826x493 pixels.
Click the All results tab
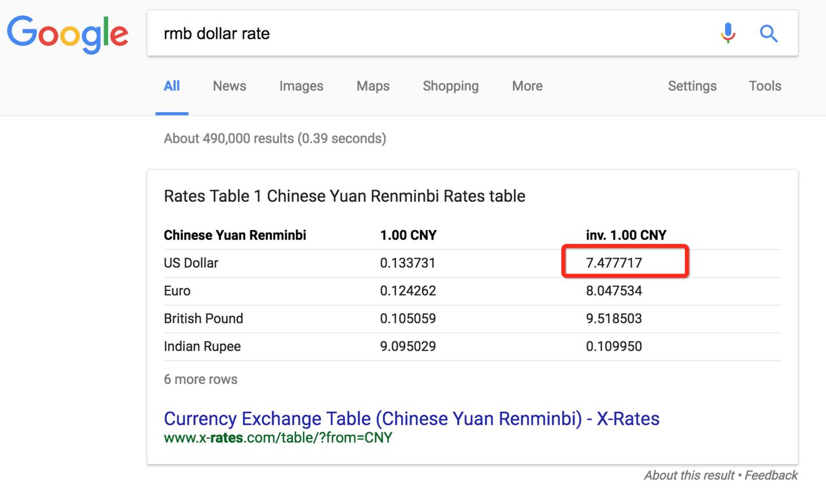[172, 86]
